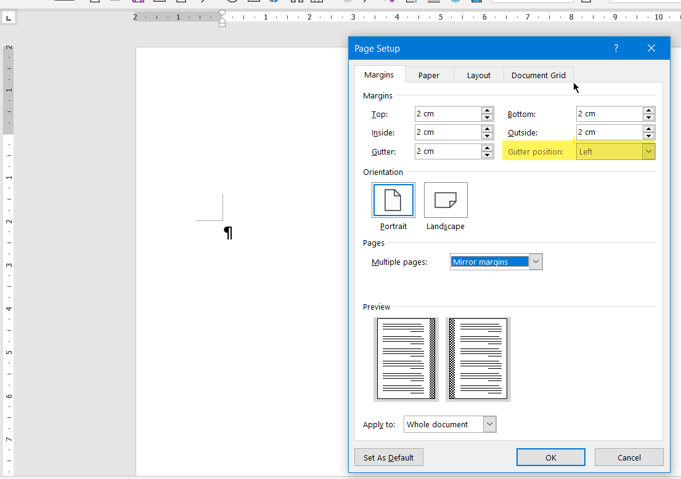Decrease the Top margin with down arrow

tap(487, 118)
